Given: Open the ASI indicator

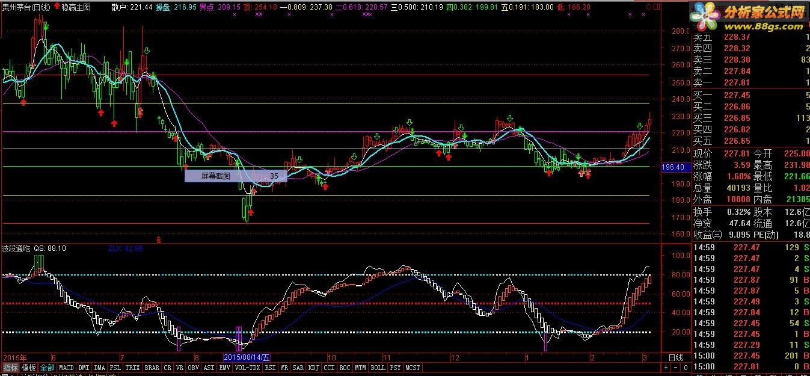Looking at the screenshot, I should (209, 367).
